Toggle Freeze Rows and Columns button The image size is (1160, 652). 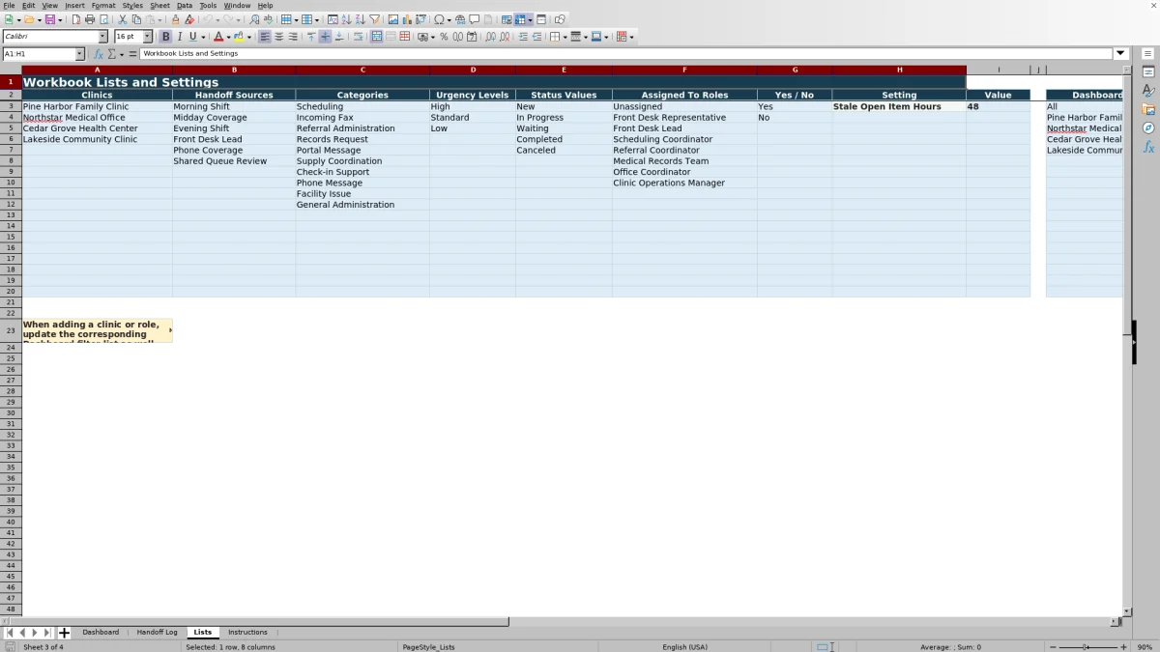pos(520,19)
